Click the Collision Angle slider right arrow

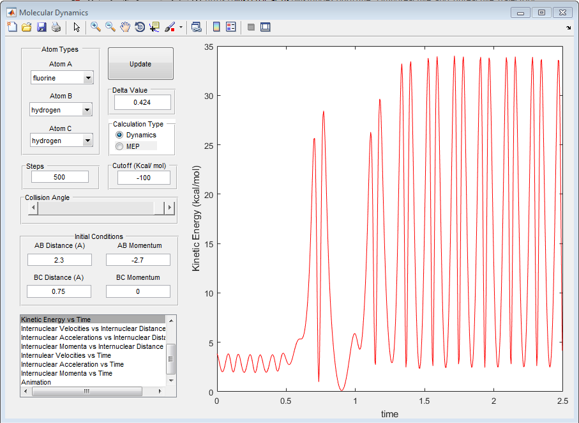169,208
